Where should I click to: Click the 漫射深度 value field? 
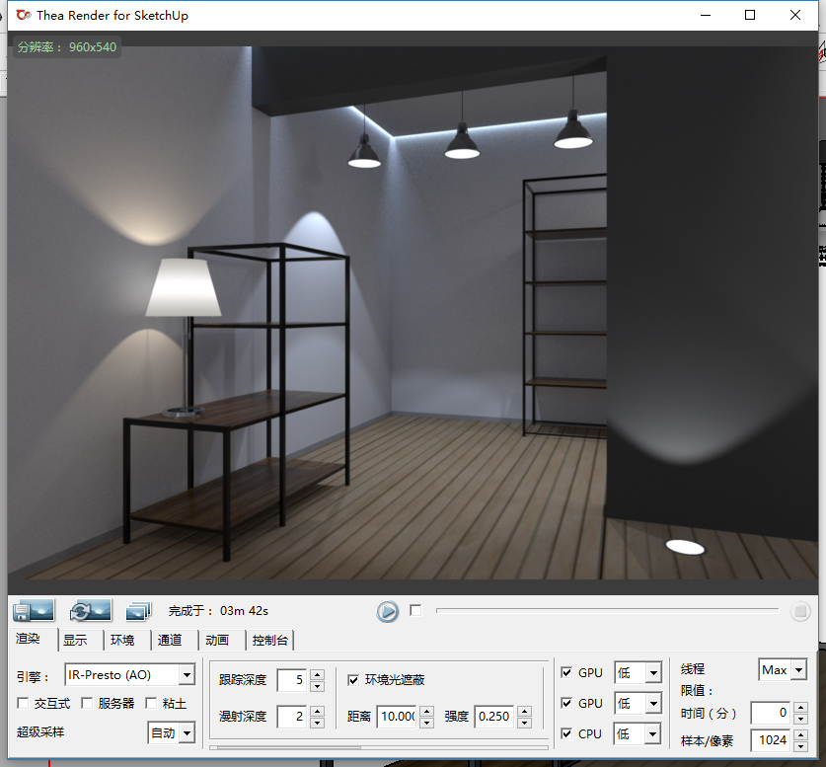(291, 717)
